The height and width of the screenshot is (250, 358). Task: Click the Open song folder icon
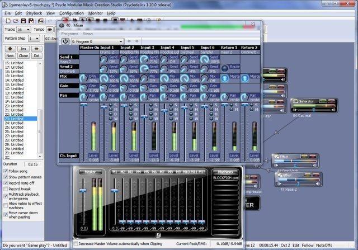tap(16, 21)
